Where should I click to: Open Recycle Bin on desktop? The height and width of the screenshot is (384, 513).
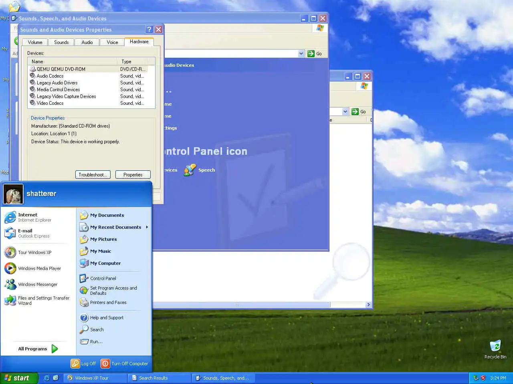coord(495,349)
